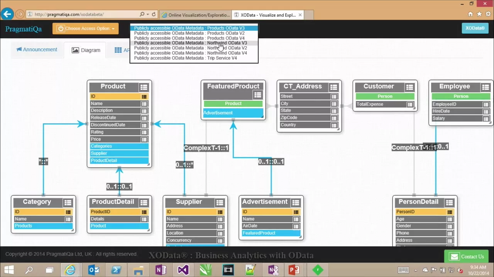Open the ProductDetail header grid icon
This screenshot has width=494, height=277.
click(x=144, y=203)
